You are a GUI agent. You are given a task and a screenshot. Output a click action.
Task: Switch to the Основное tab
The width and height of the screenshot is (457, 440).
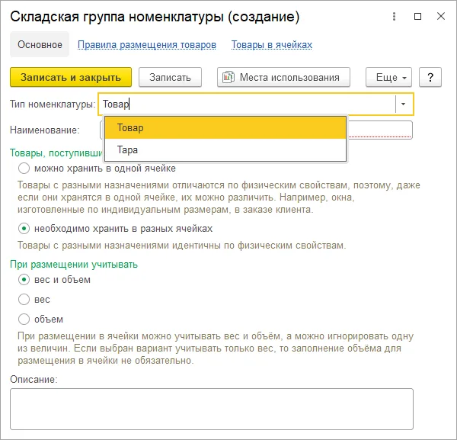tap(40, 45)
